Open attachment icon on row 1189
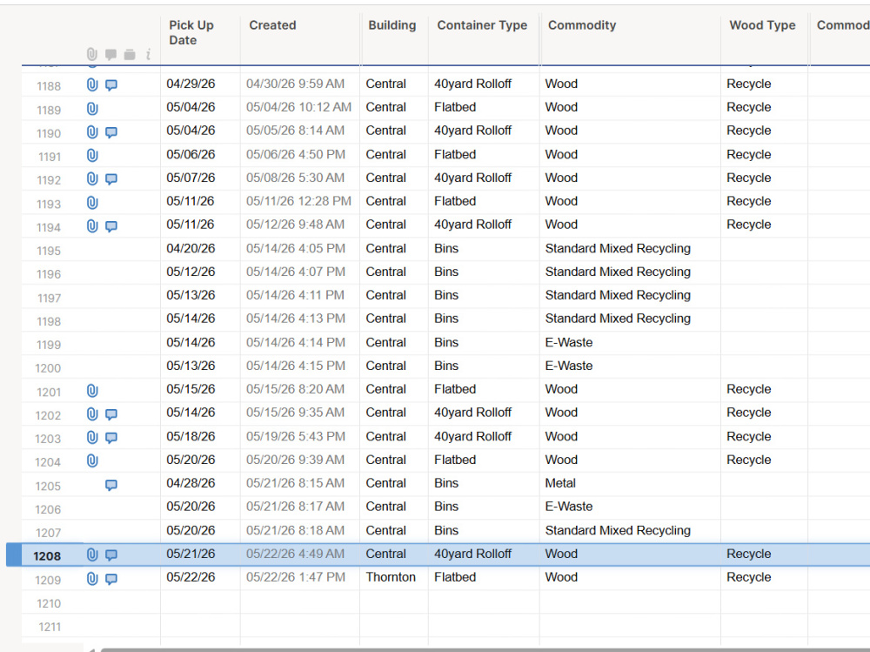 [x=92, y=109]
